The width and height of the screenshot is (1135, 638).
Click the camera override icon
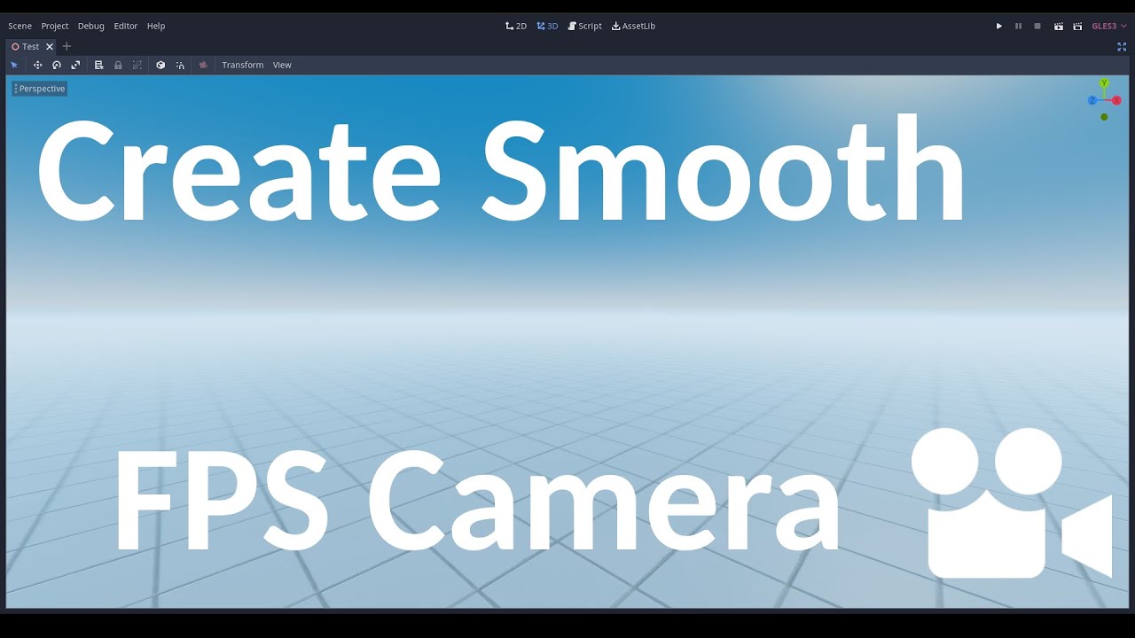pyautogui.click(x=203, y=65)
